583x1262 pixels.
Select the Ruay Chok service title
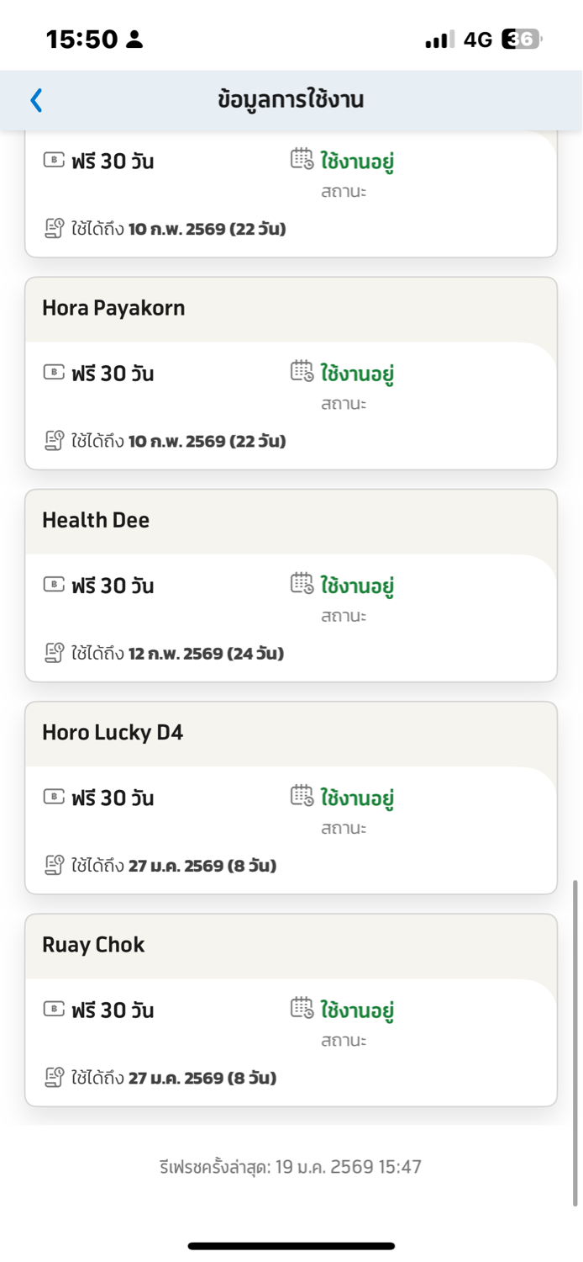pyautogui.click(x=93, y=944)
